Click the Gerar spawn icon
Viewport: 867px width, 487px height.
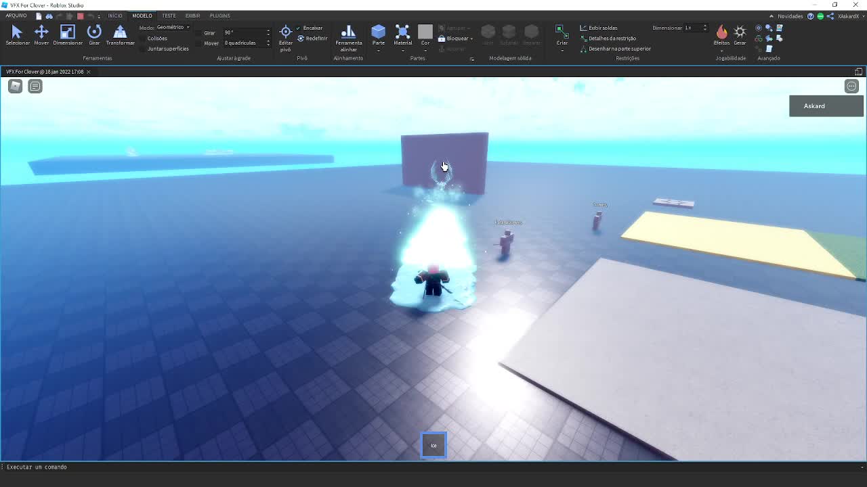[740, 32]
